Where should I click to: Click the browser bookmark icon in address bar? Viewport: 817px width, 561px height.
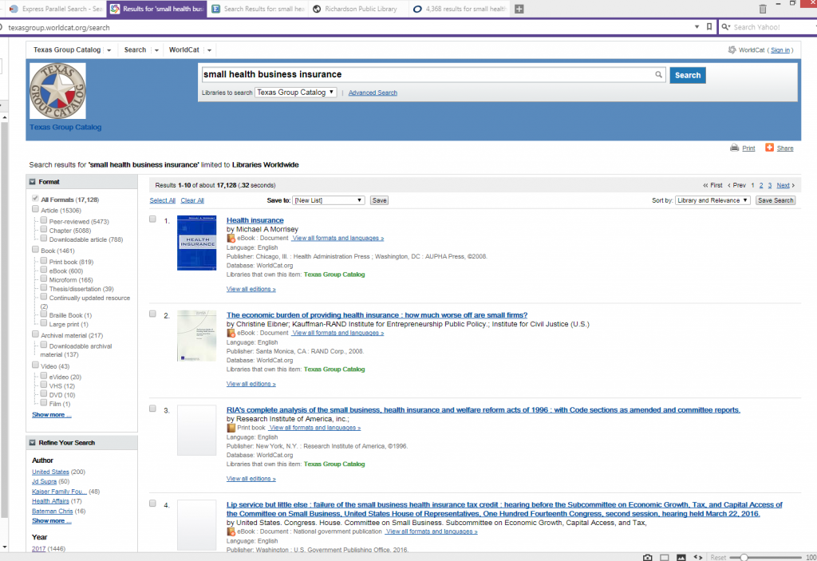(709, 26)
